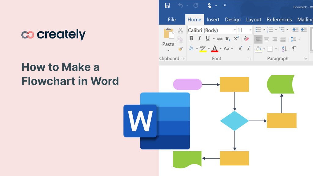
Task: Copy using the Copy icon
Action: 180,40
